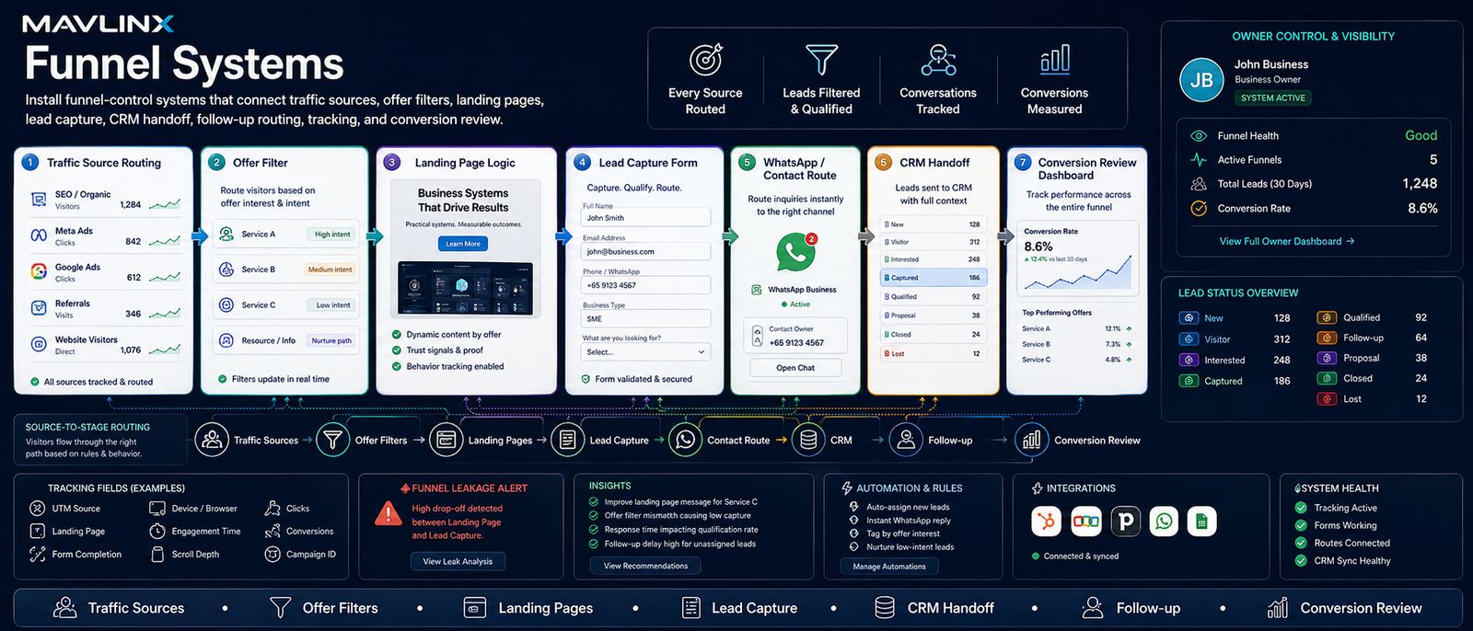
Task: Click the CRM Handoff item in bottom bar
Action: (x=934, y=608)
